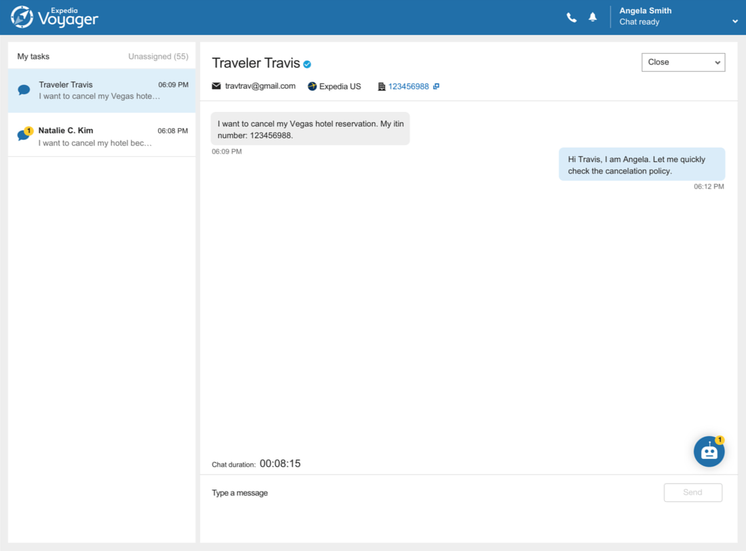Expand the Angela Smith profile menu
This screenshot has width=746, height=551.
click(x=735, y=22)
